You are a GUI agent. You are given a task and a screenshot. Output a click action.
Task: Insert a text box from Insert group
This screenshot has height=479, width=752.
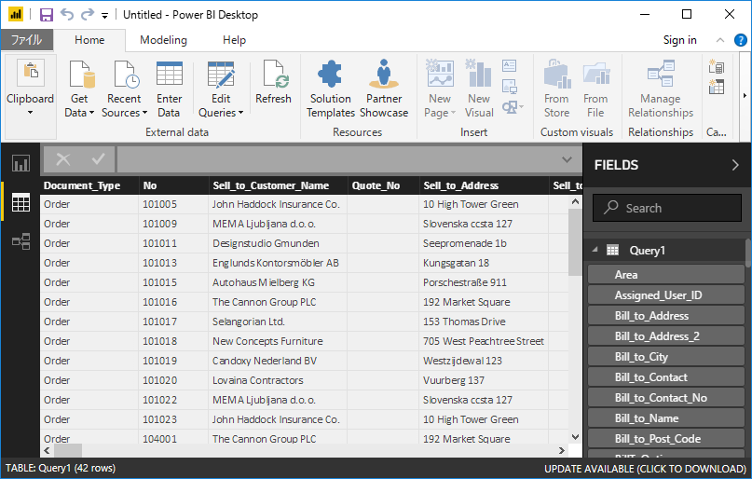509,65
